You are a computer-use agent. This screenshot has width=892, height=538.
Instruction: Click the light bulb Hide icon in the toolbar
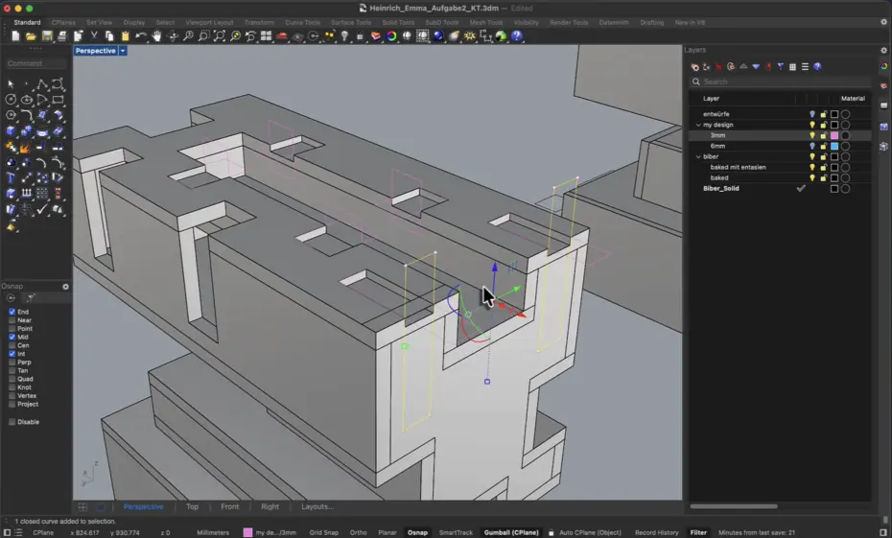[344, 35]
